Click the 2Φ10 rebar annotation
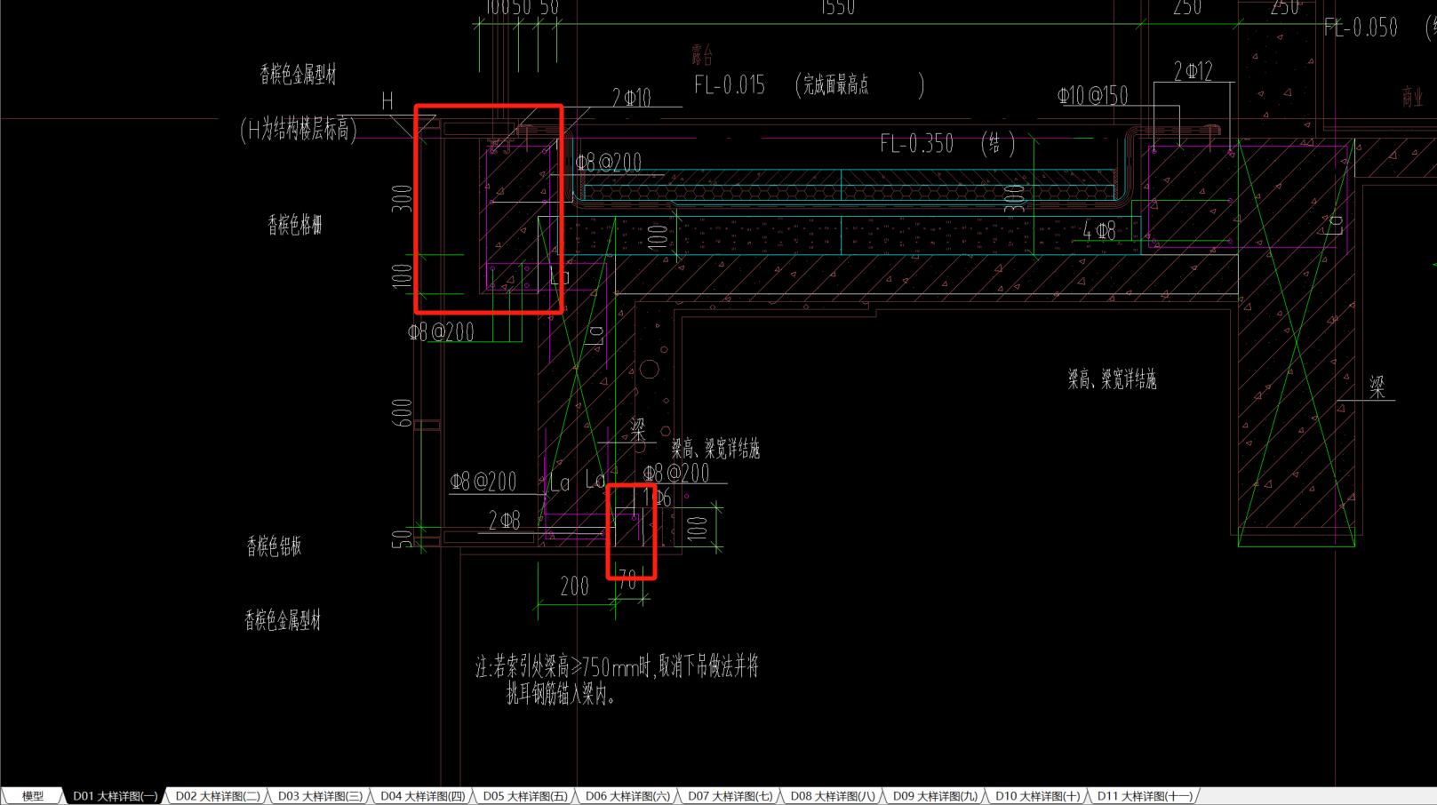The width and height of the screenshot is (1437, 805). (631, 98)
